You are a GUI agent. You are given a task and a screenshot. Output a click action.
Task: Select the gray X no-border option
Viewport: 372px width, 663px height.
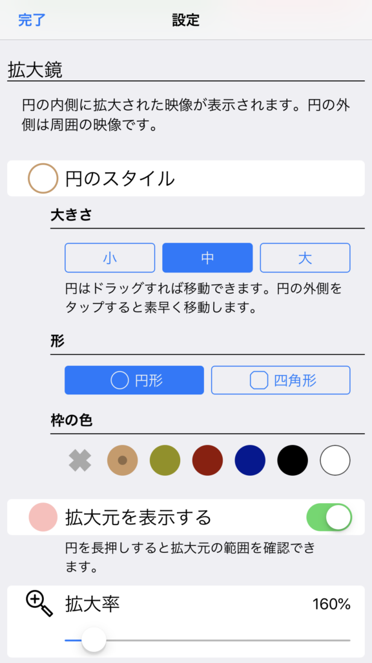pos(80,460)
